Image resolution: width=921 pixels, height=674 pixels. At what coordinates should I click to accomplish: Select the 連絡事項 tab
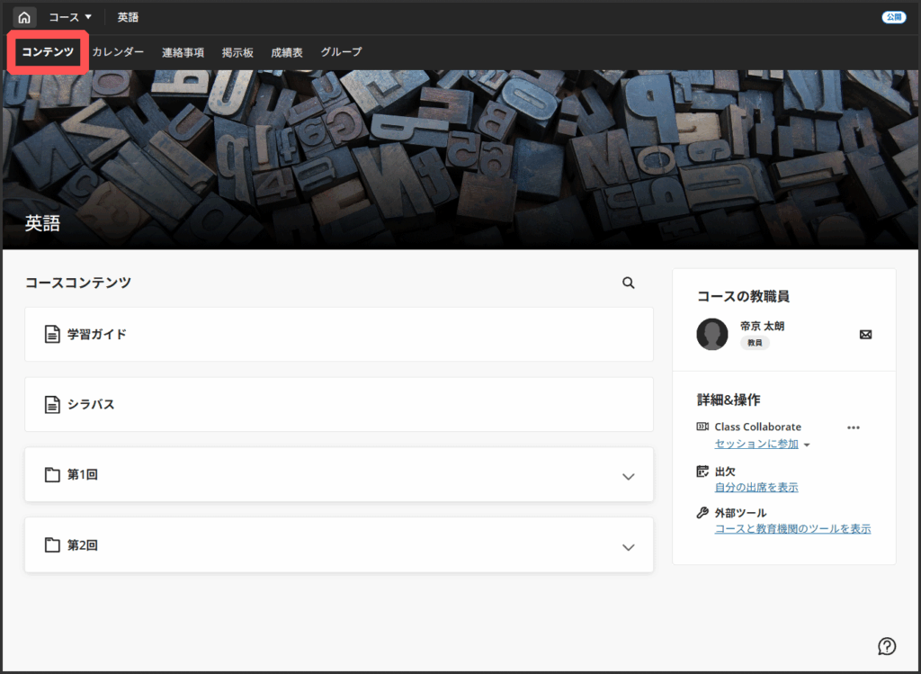(183, 52)
